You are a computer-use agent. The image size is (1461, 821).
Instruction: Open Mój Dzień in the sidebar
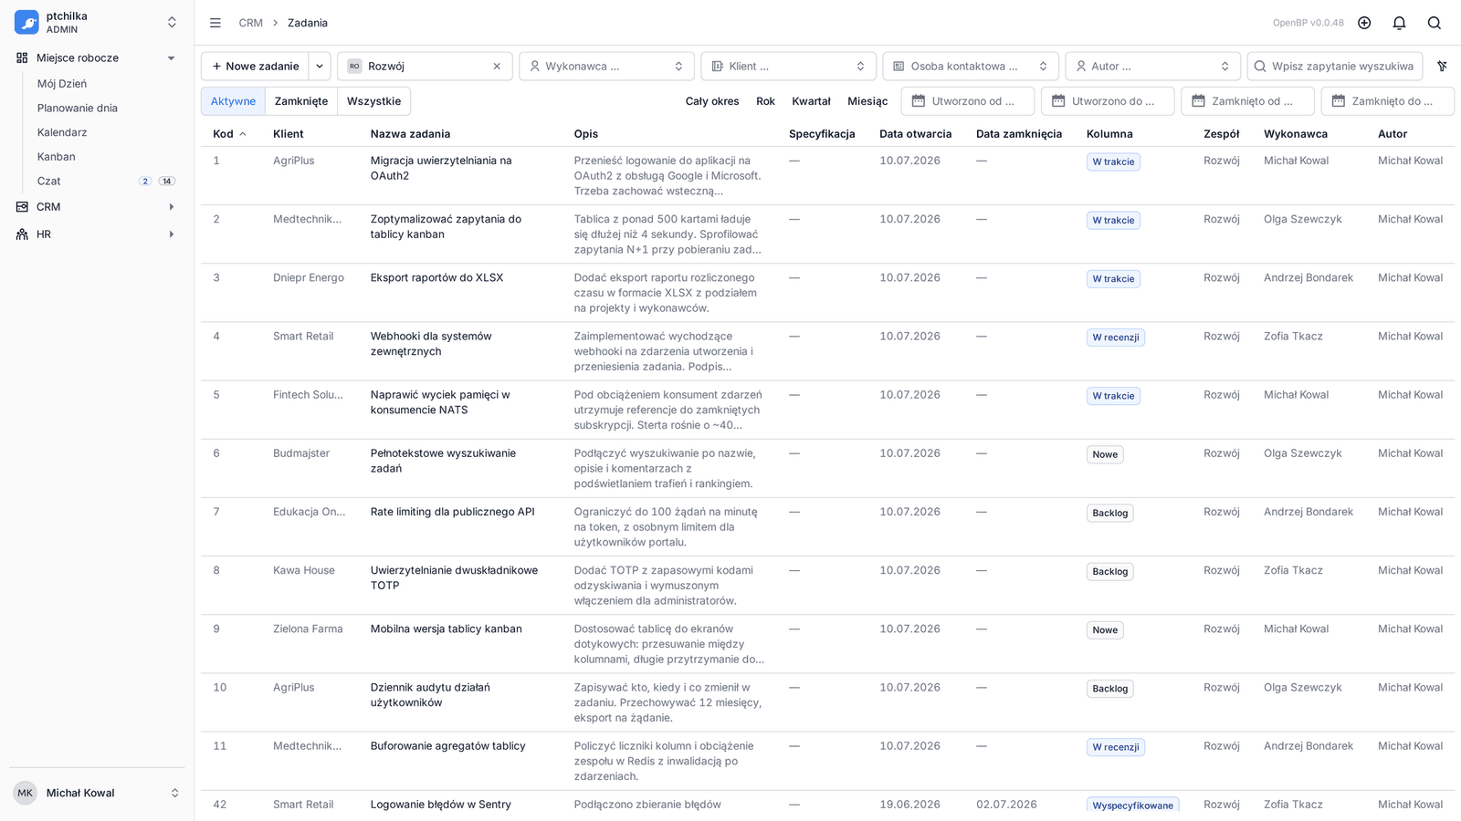[62, 84]
